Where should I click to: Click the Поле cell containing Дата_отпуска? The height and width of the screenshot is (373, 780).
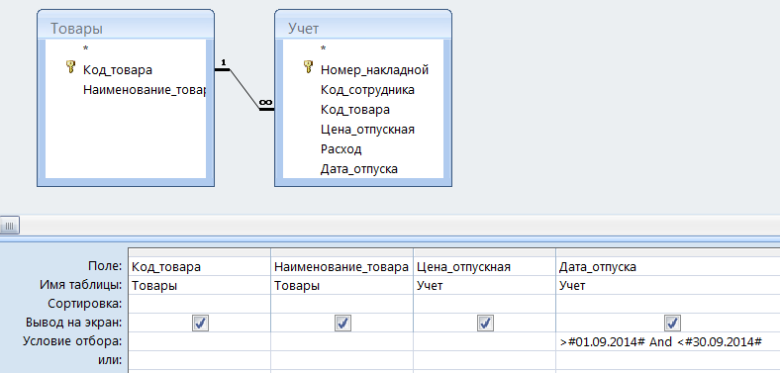pos(668,266)
